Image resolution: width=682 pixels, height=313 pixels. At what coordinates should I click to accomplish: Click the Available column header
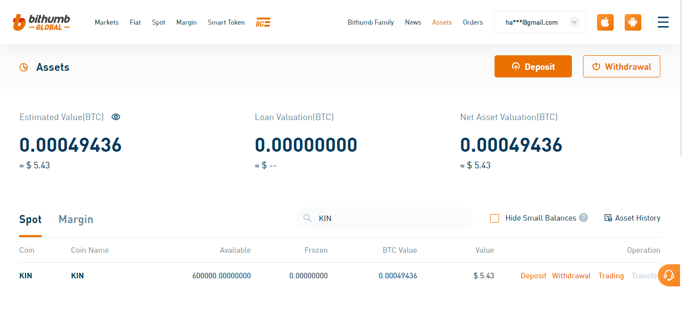[235, 250]
